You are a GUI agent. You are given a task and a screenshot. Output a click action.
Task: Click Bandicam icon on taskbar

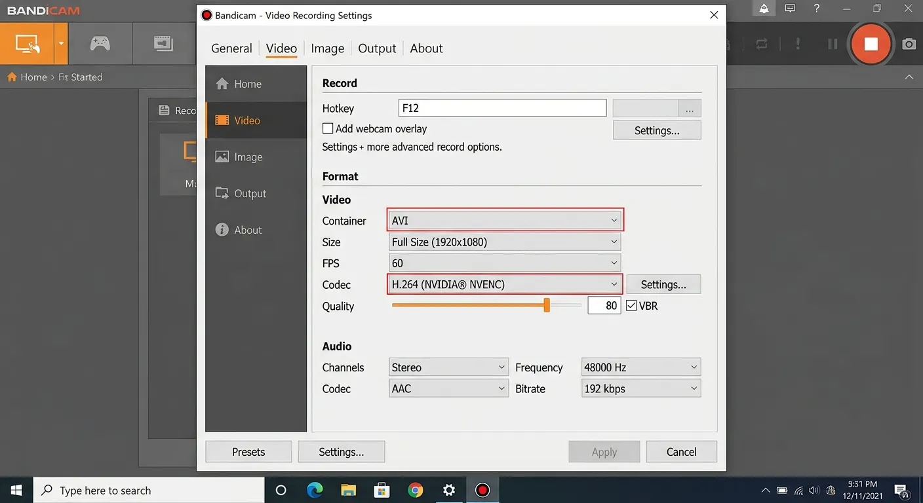[482, 490]
